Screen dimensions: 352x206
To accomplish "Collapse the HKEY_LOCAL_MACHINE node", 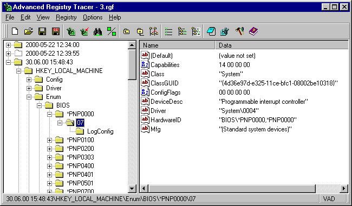I will click(x=18, y=71).
